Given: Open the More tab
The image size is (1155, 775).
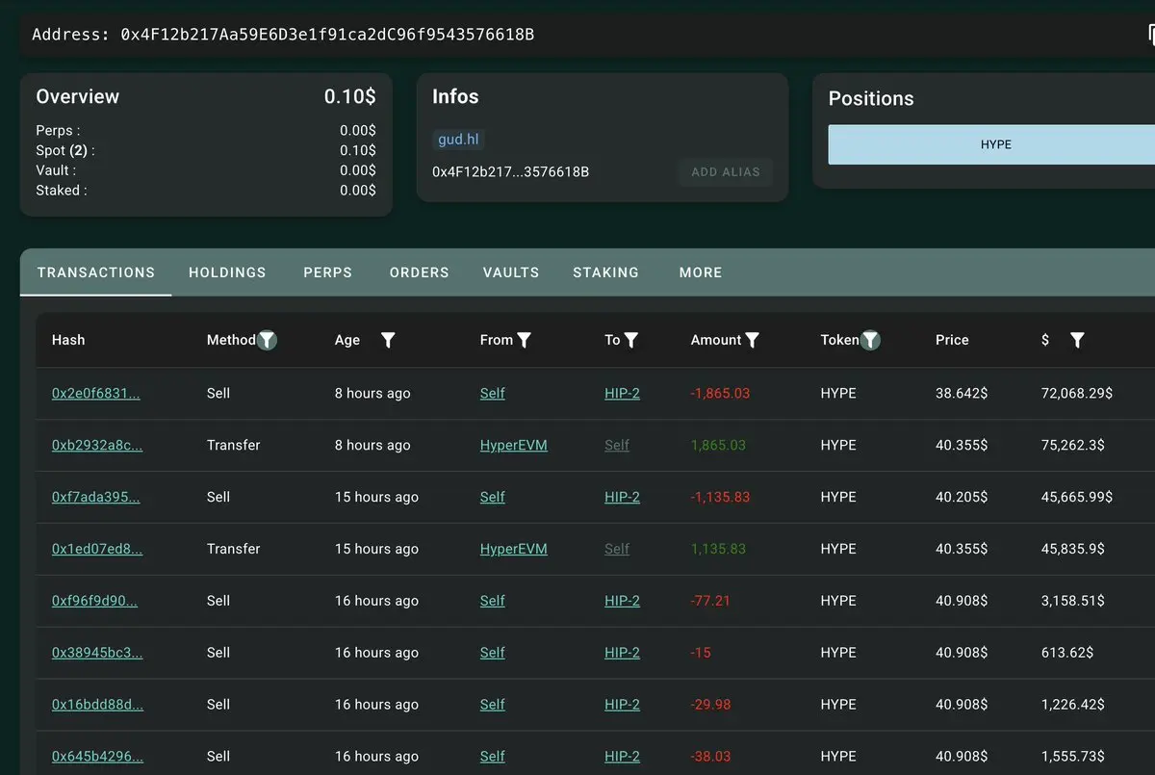Looking at the screenshot, I should (700, 272).
